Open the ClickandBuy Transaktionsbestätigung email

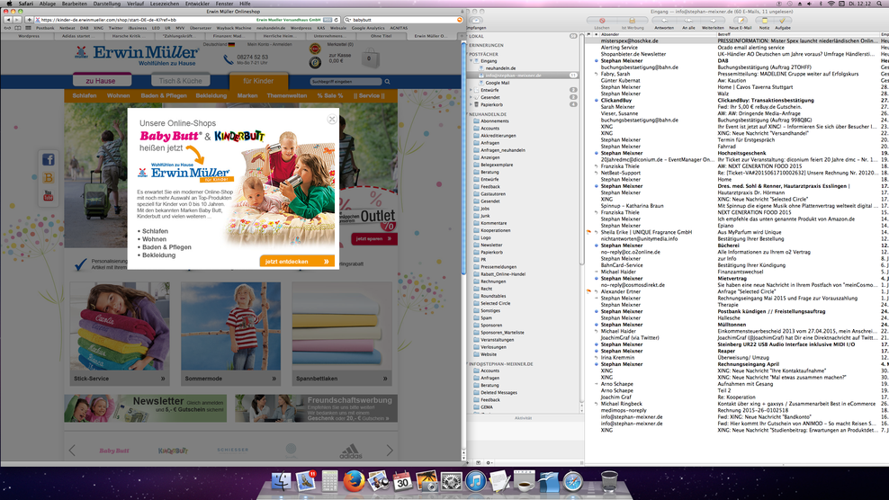coord(737,101)
